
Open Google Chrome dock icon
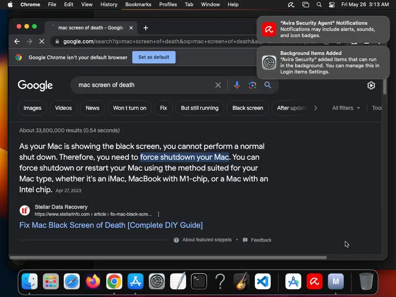[x=114, y=281]
